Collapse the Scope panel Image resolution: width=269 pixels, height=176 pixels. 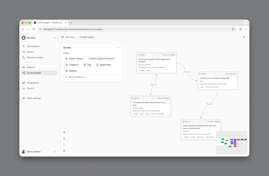click(x=118, y=47)
